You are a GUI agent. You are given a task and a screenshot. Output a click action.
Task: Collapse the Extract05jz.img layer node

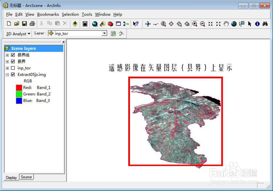pos(7,75)
